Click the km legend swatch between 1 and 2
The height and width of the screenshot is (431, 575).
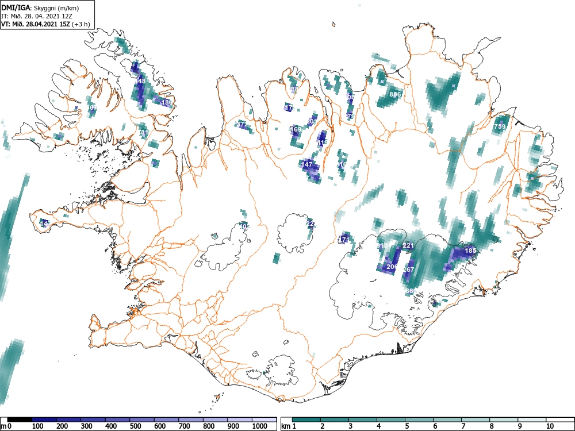tap(306, 420)
